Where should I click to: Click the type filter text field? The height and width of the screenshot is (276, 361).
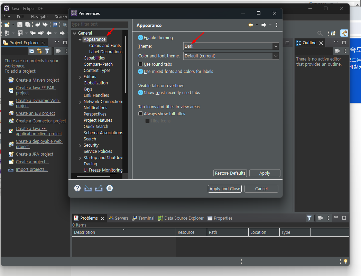[100, 24]
